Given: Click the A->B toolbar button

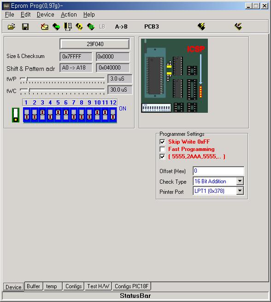Looking at the screenshot, I should (x=121, y=27).
